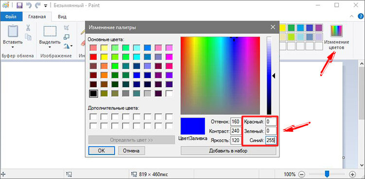Select the black basic color swatch
The width and height of the screenshot is (365, 179).
click(x=93, y=94)
